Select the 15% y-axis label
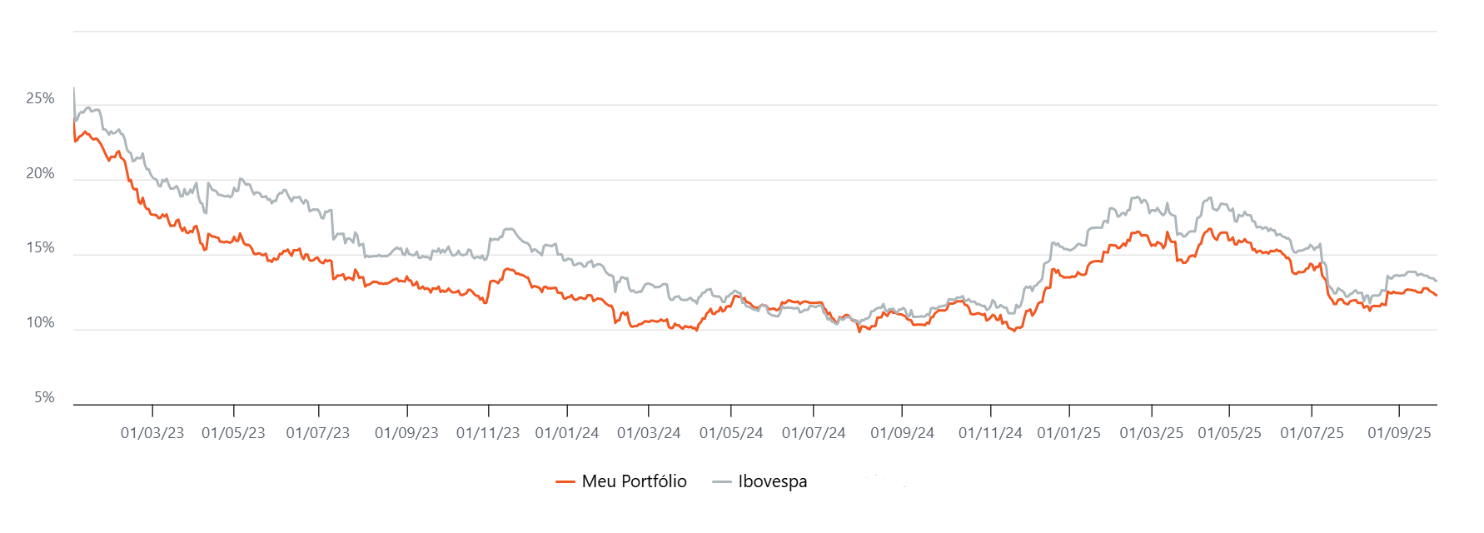Screen dimensions: 1484x533 click(40, 248)
